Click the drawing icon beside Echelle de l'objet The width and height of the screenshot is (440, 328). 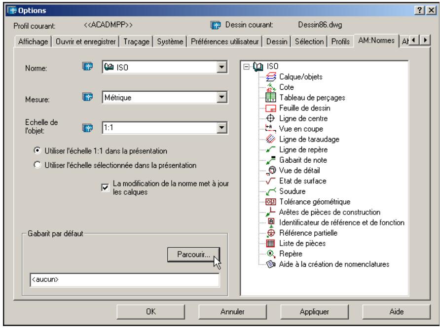point(87,128)
